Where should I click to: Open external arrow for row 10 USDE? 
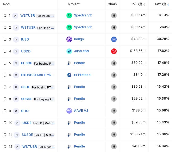[17, 123]
